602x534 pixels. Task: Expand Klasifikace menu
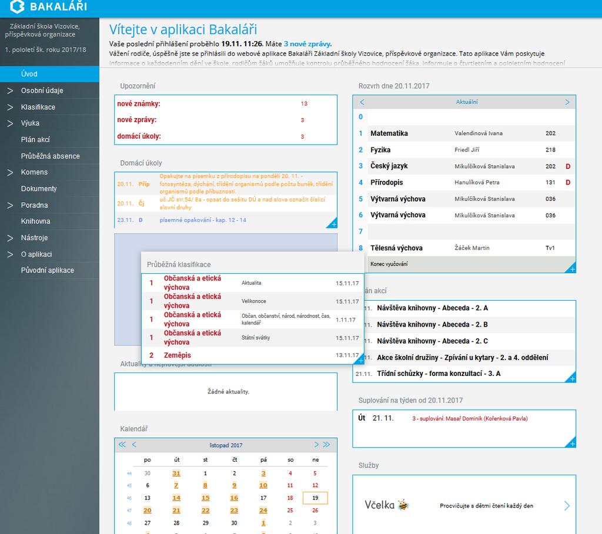pos(10,107)
